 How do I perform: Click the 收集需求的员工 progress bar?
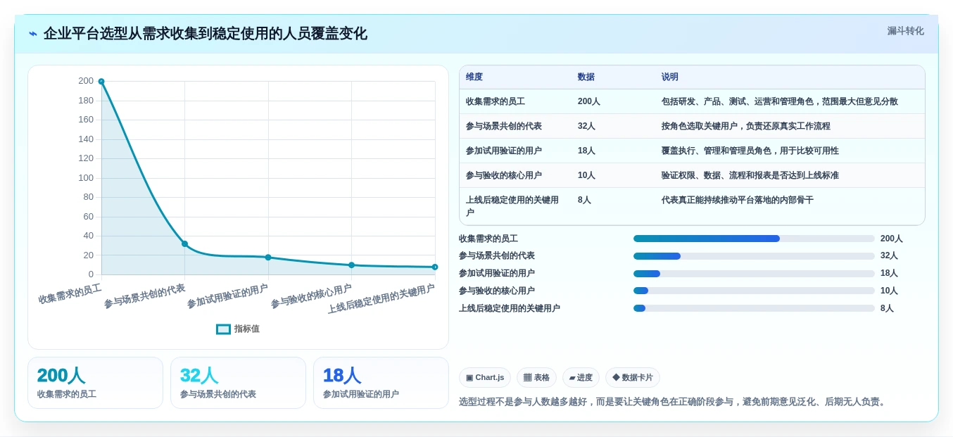point(754,239)
